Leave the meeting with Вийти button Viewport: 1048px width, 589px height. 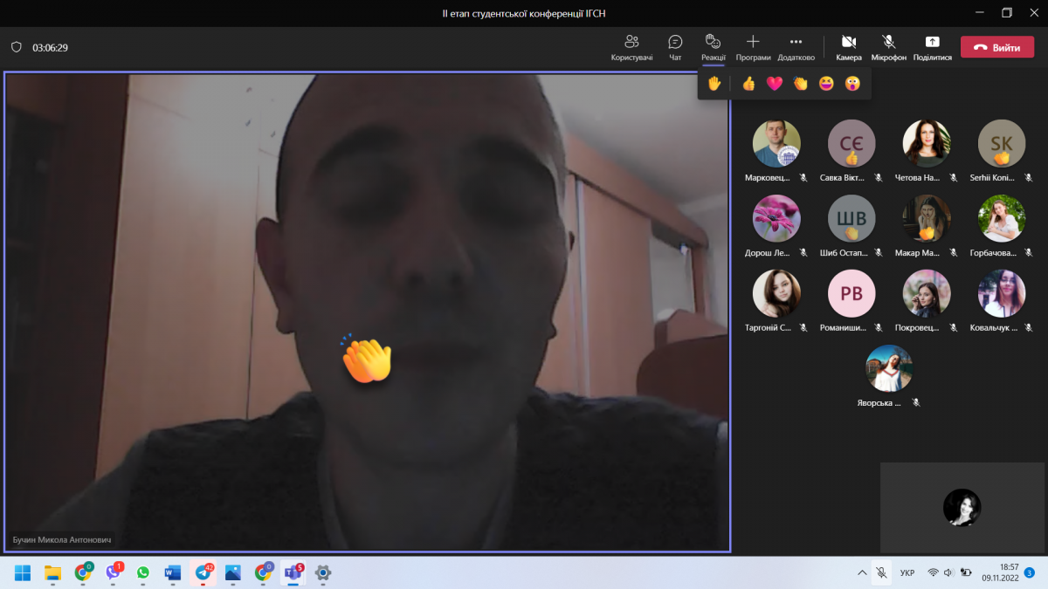click(996, 47)
